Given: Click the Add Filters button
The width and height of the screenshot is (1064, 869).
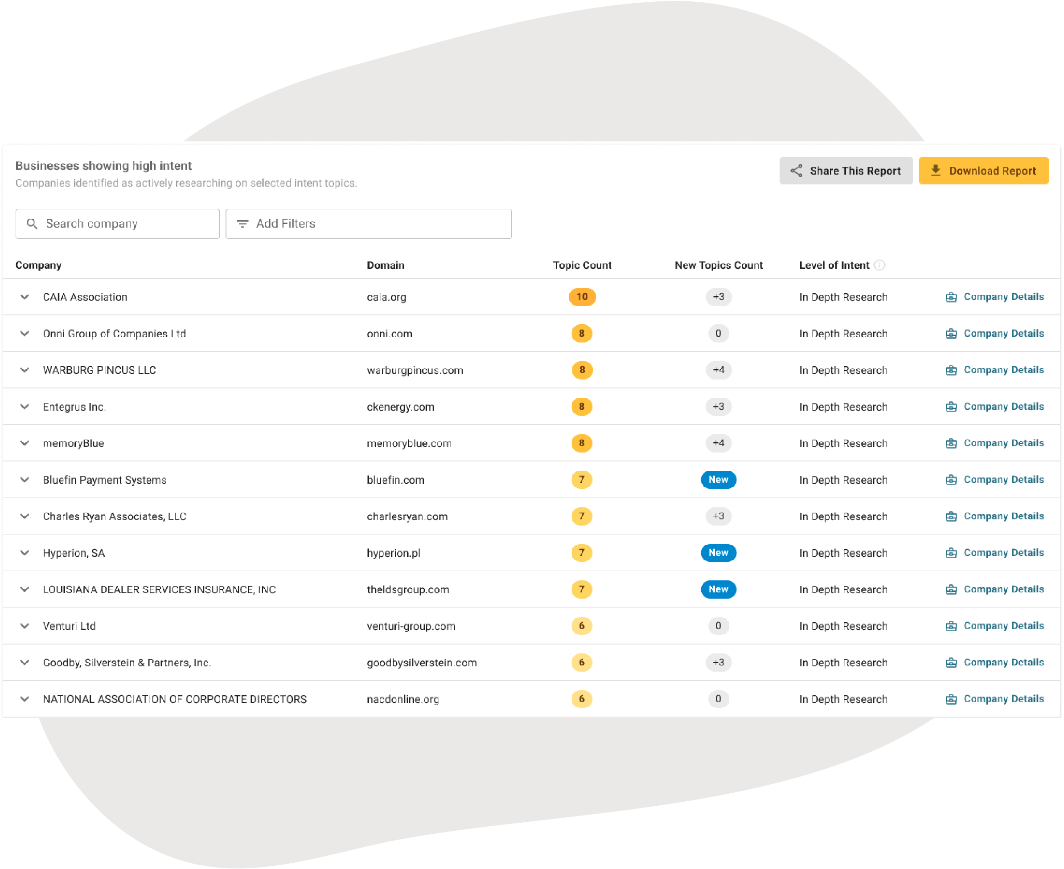Looking at the screenshot, I should 369,223.
